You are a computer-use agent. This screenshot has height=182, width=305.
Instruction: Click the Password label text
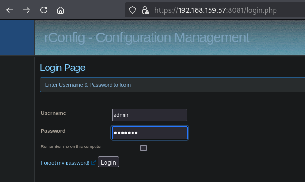(x=53, y=131)
